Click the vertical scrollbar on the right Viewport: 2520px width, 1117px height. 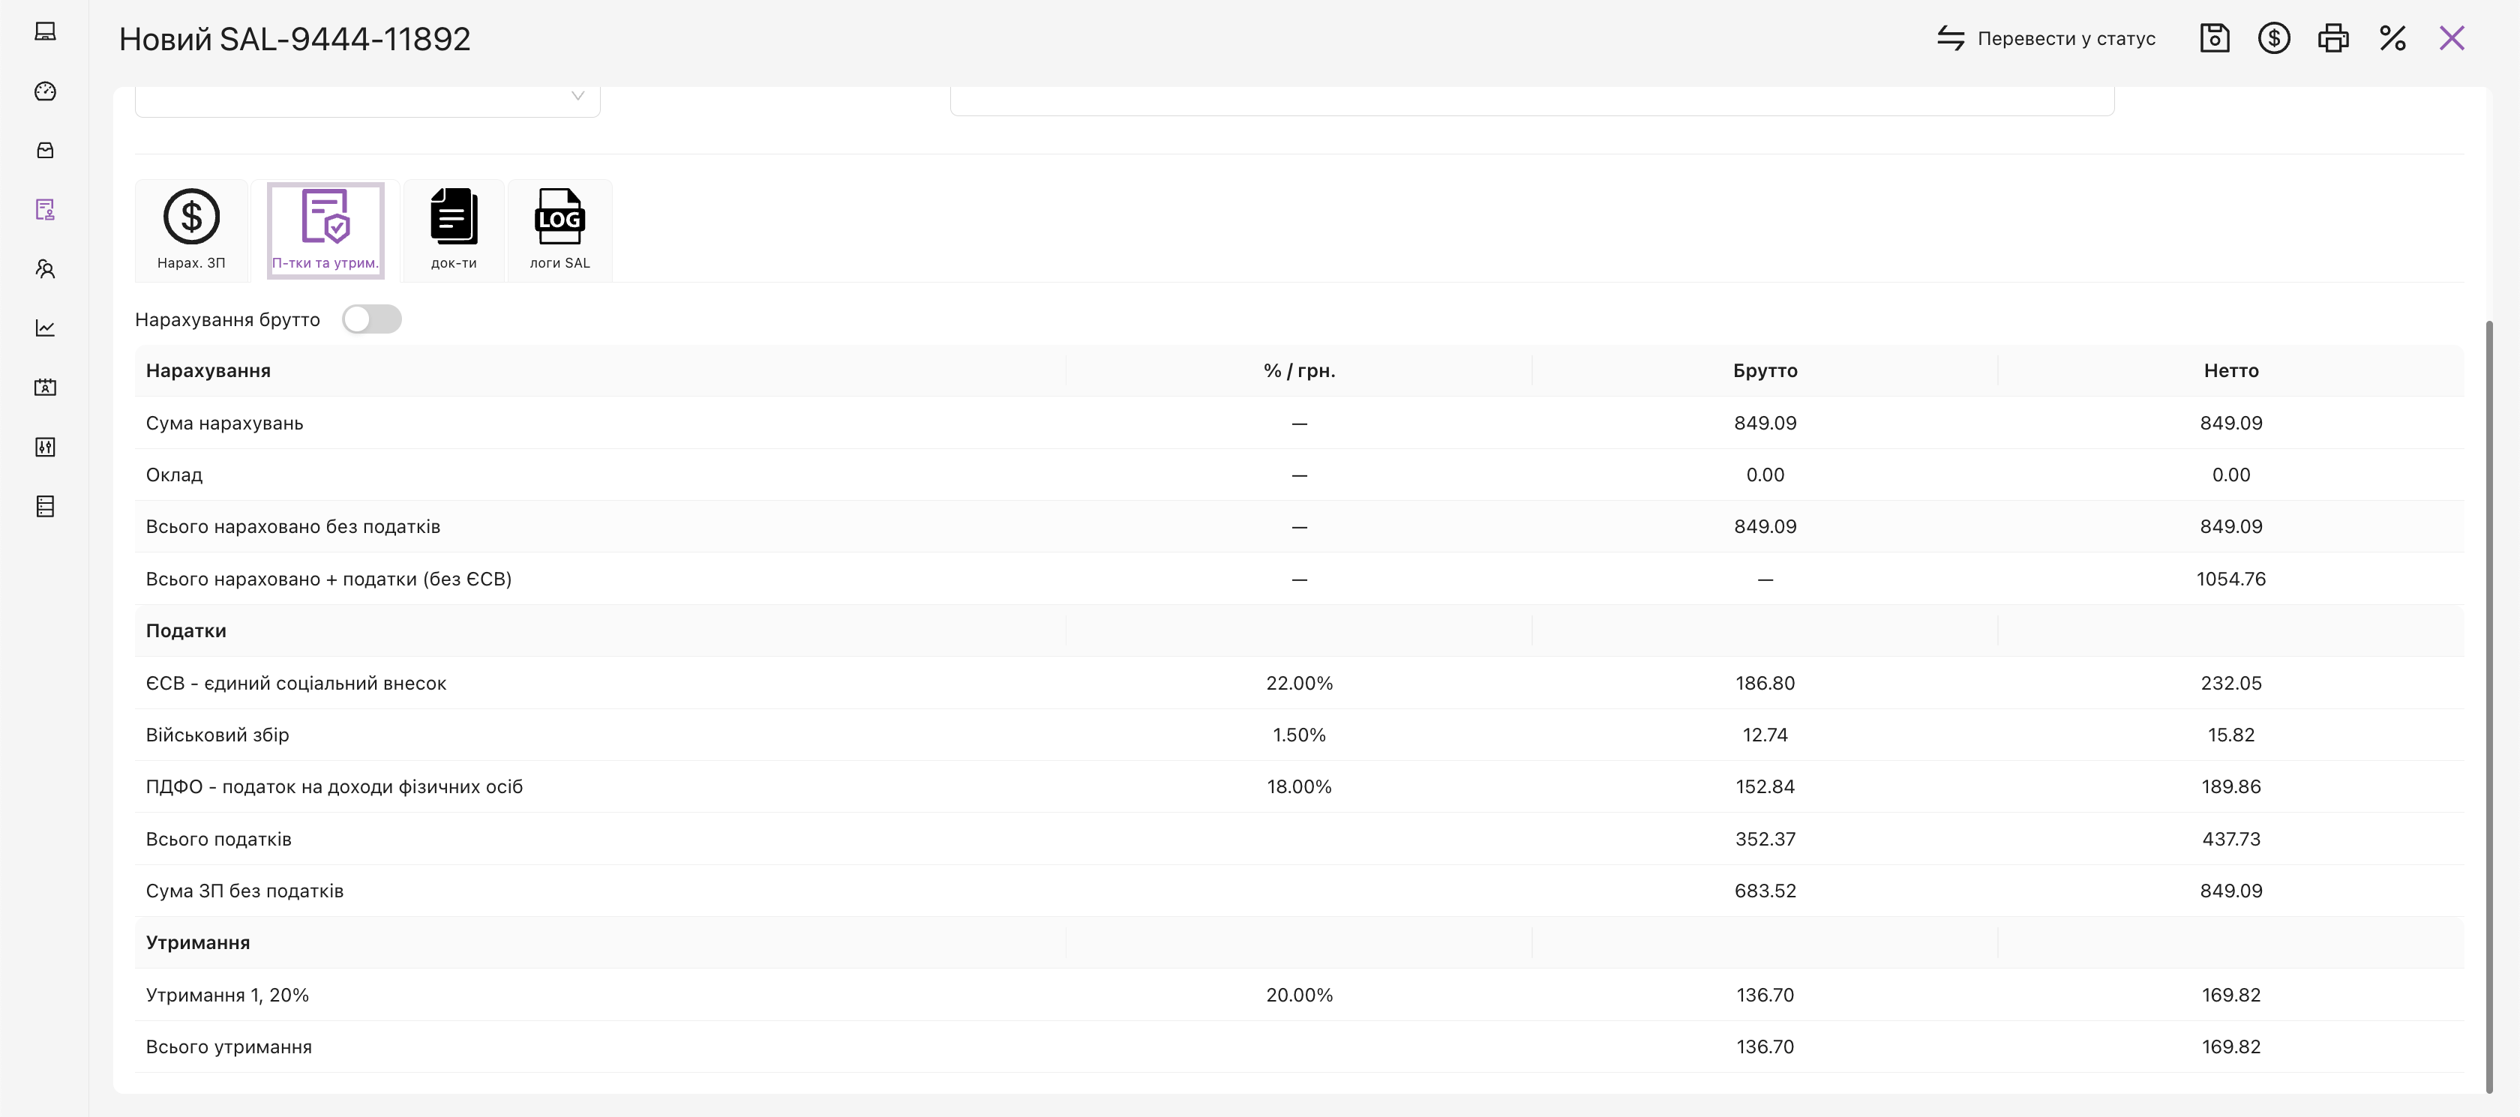point(2488,704)
